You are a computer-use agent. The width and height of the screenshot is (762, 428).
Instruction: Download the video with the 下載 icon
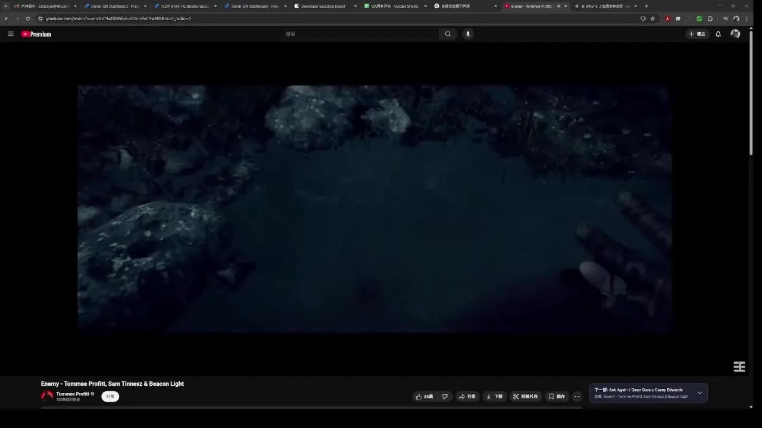[x=495, y=396]
